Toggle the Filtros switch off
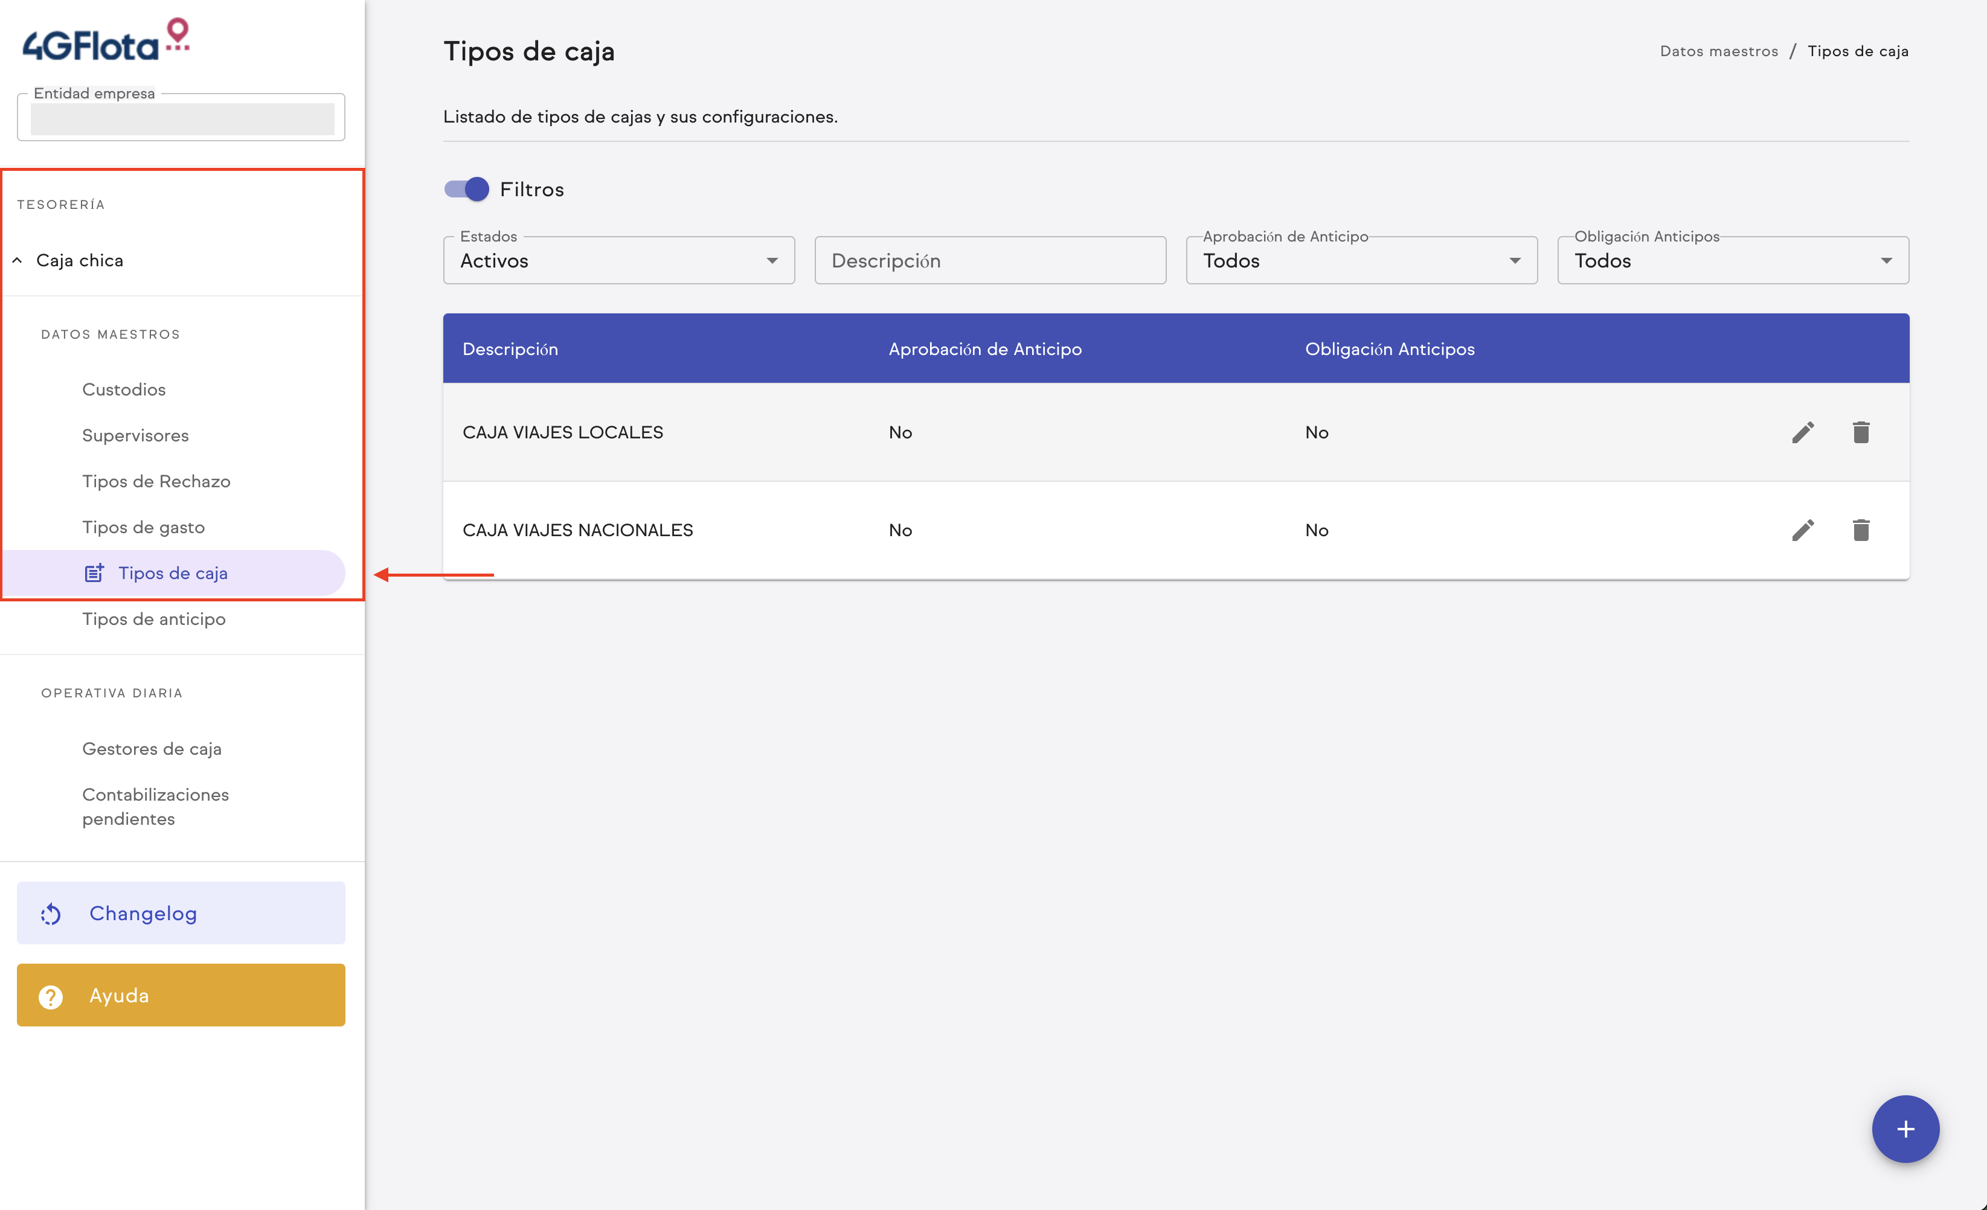Image resolution: width=1987 pixels, height=1210 pixels. point(467,190)
